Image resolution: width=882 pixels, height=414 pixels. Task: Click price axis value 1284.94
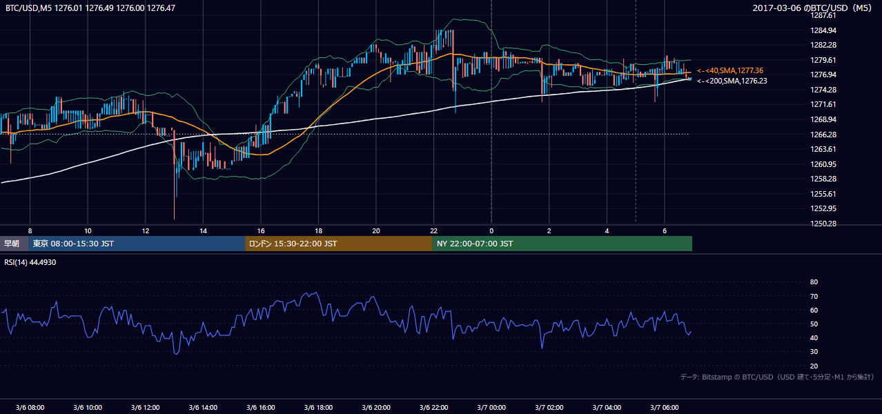pyautogui.click(x=823, y=30)
